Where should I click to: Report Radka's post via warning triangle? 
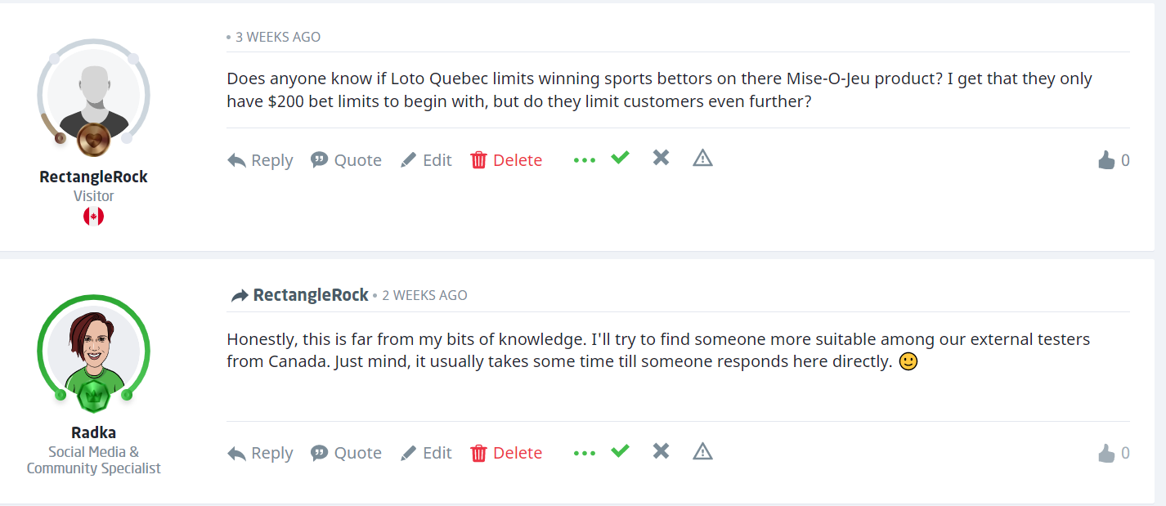pos(702,451)
